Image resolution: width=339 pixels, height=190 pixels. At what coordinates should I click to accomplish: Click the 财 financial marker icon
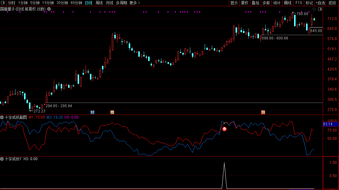[92, 112]
